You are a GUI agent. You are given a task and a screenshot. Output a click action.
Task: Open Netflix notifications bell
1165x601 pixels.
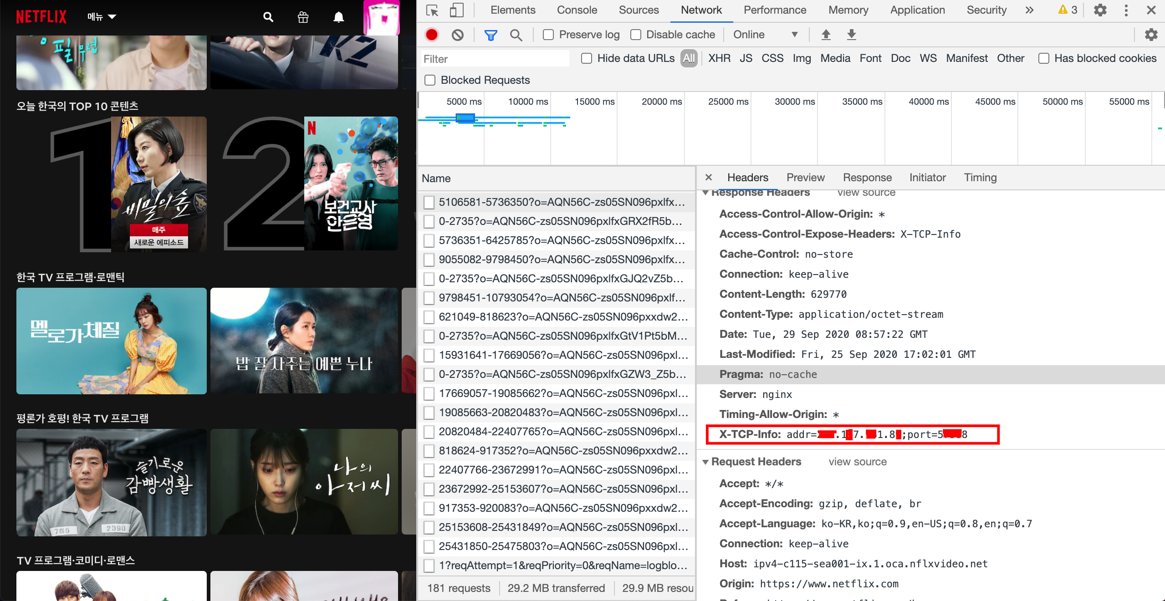click(x=338, y=17)
